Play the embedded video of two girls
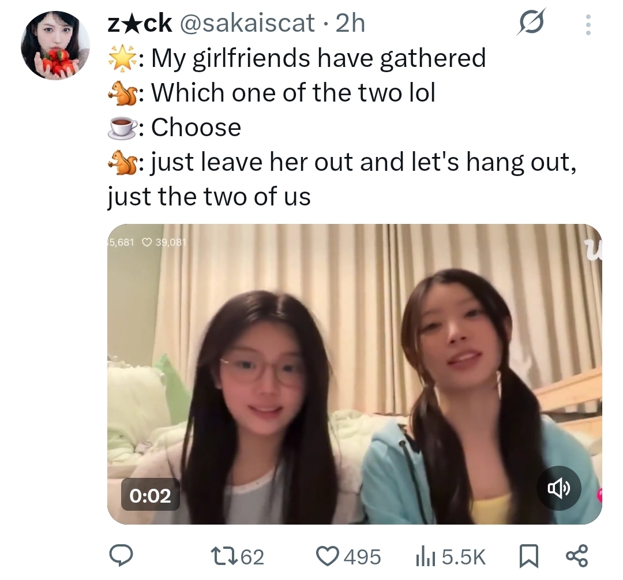The width and height of the screenshot is (623, 580). click(354, 374)
